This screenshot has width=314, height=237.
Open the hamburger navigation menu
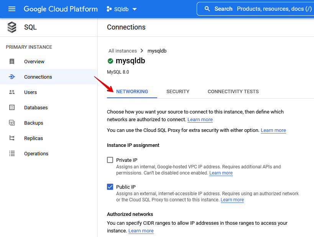(12, 9)
